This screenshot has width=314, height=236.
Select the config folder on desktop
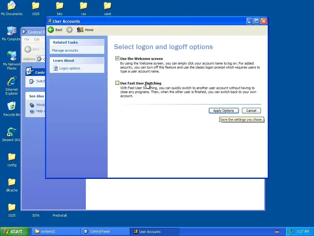12,159
